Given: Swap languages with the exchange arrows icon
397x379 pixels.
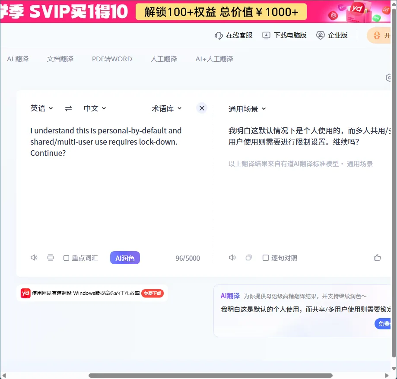Looking at the screenshot, I should pos(68,108).
